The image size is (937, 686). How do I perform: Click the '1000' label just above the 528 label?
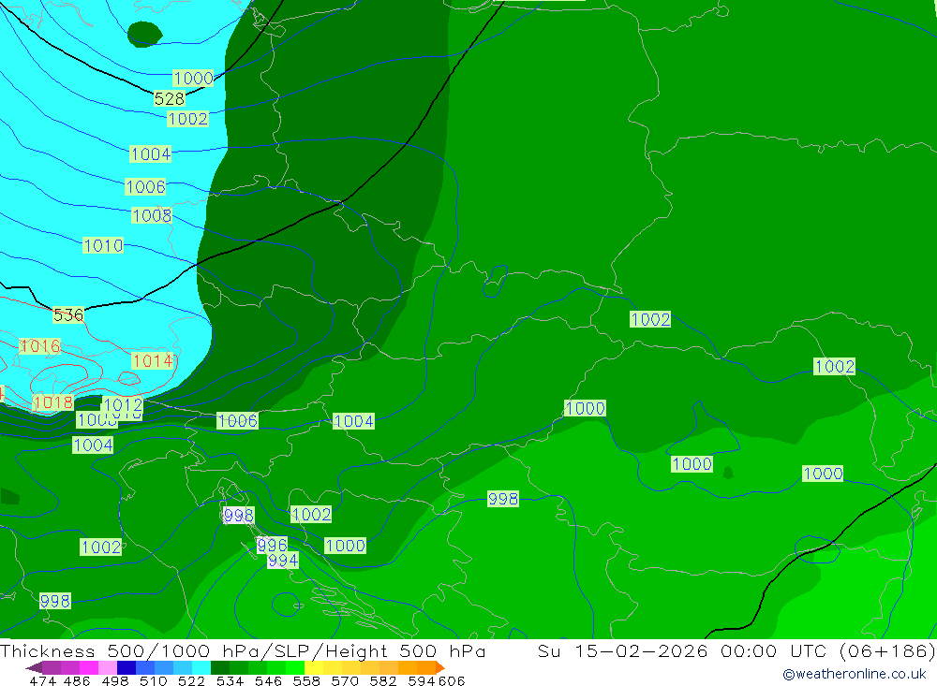(193, 78)
